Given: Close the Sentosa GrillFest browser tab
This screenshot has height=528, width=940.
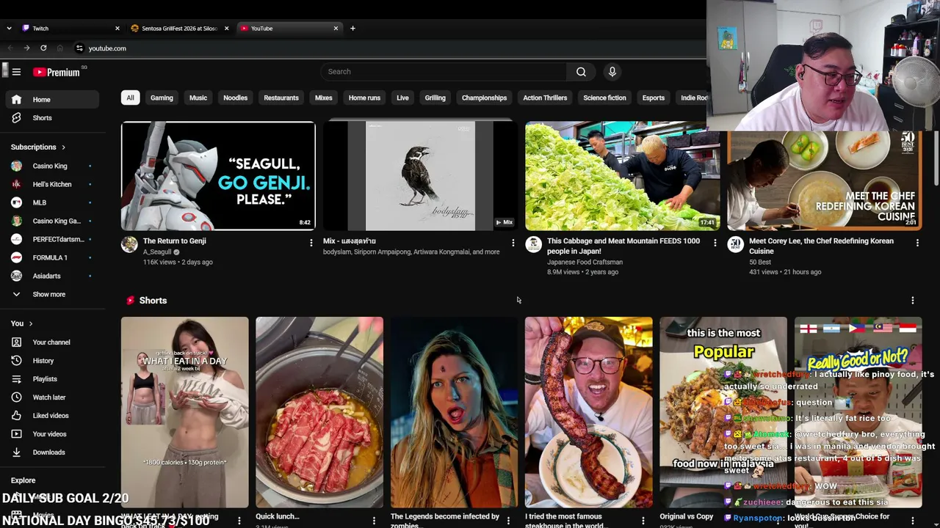Looking at the screenshot, I should point(226,29).
